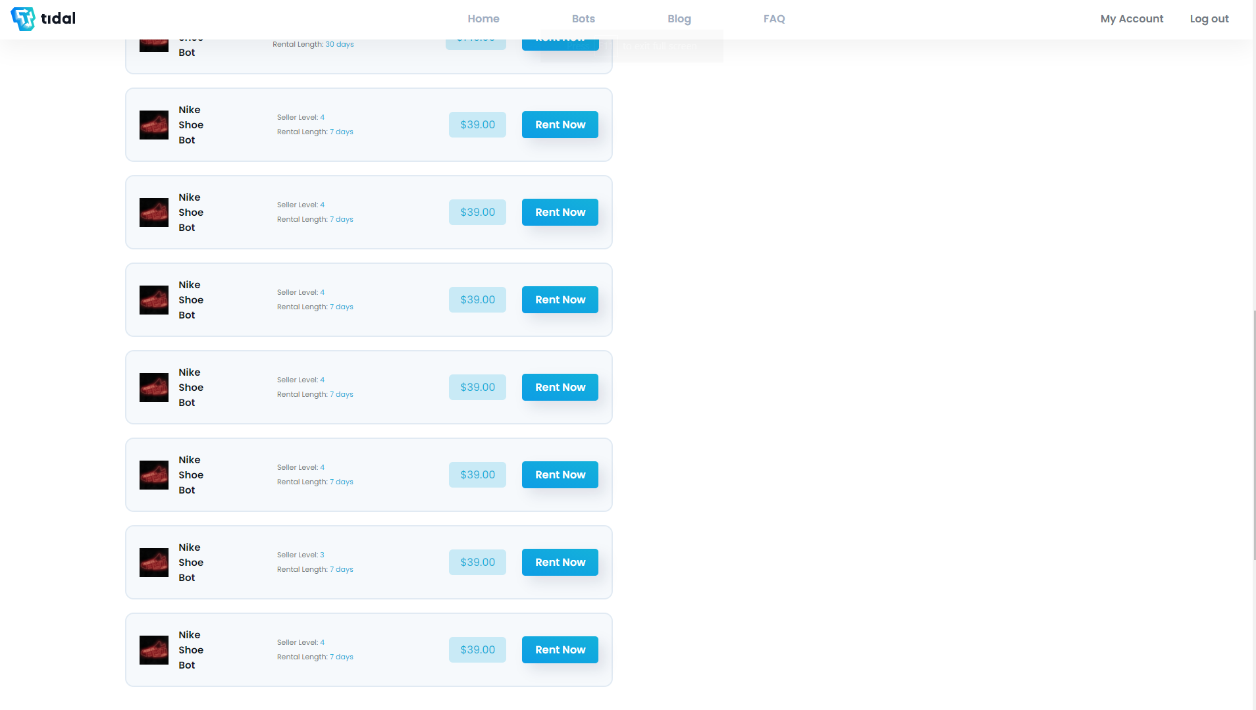Open the Blog page
The width and height of the screenshot is (1256, 710).
679,18
